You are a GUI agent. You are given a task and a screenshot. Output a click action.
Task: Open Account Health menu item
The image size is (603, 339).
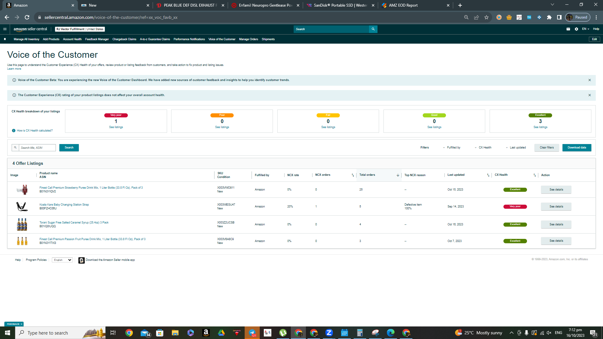72,39
